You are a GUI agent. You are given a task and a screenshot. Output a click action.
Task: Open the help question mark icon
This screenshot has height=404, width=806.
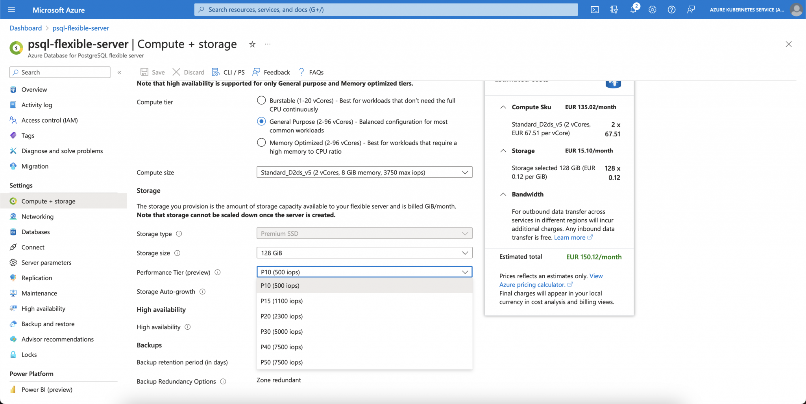(672, 9)
